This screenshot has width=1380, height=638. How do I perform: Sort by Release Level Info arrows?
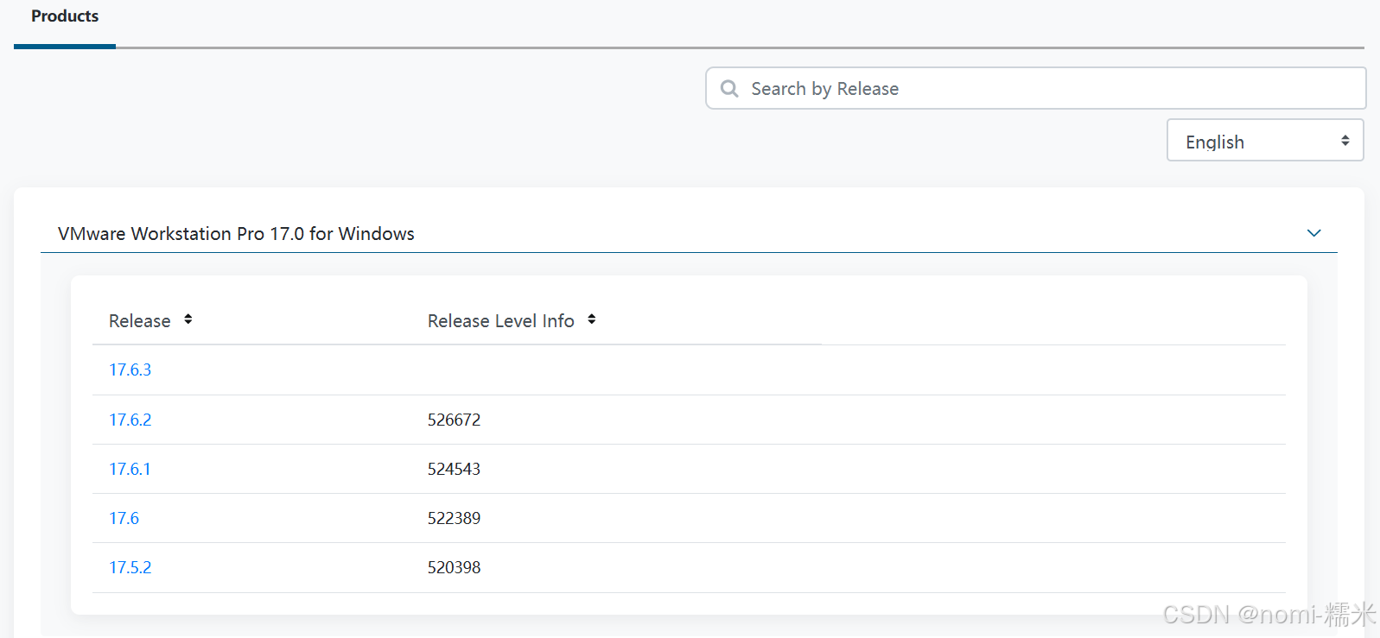591,319
